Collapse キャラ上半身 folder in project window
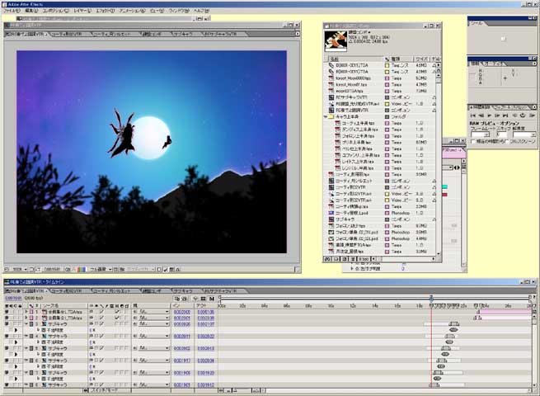The width and height of the screenshot is (540, 396). click(x=326, y=117)
